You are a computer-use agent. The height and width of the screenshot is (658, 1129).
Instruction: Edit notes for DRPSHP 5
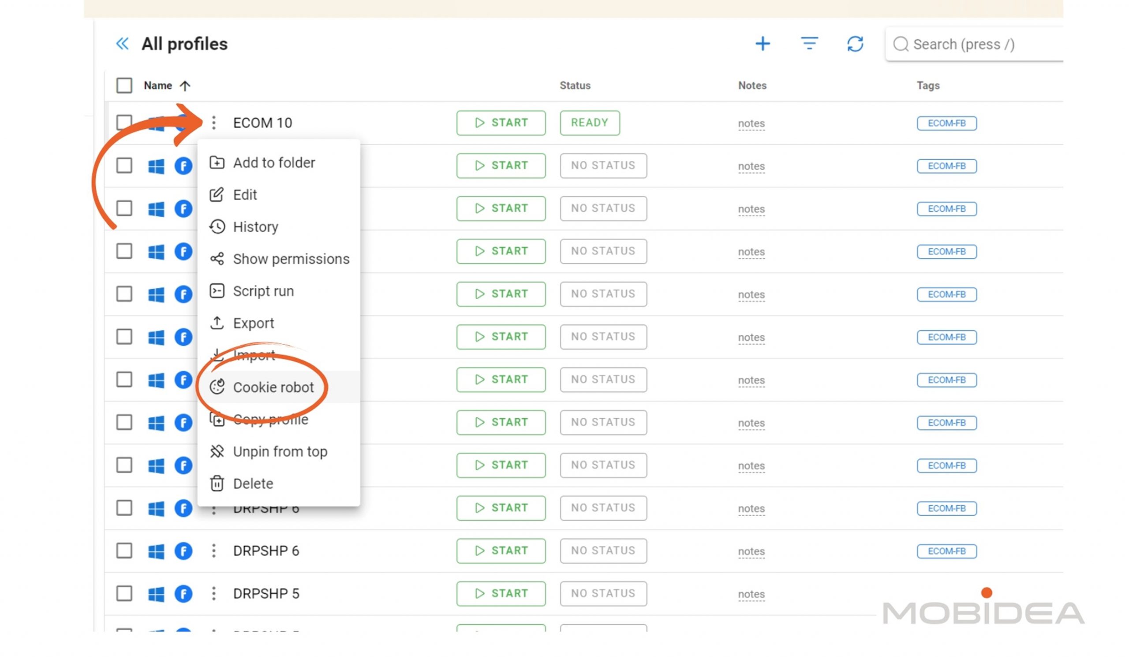[x=751, y=594]
